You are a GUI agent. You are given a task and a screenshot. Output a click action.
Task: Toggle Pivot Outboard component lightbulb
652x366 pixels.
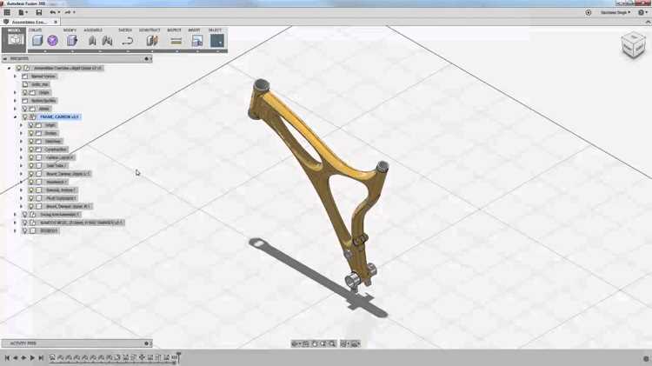pyautogui.click(x=31, y=198)
